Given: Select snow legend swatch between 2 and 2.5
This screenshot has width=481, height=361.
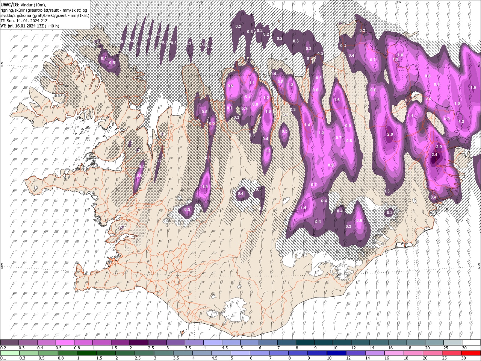Looking at the screenshot, I should point(138,343).
